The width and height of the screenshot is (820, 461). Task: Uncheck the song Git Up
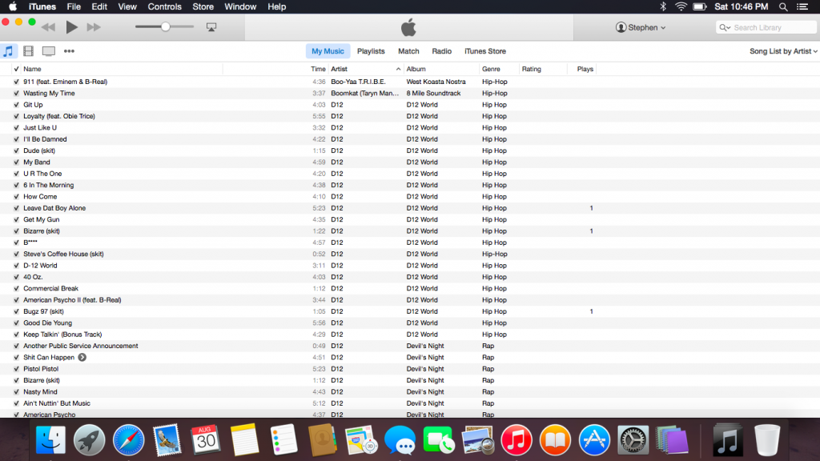coord(16,105)
